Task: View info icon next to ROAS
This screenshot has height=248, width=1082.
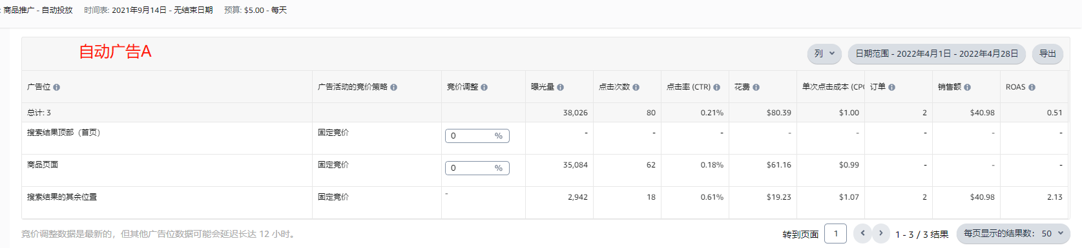Action: coord(1032,87)
